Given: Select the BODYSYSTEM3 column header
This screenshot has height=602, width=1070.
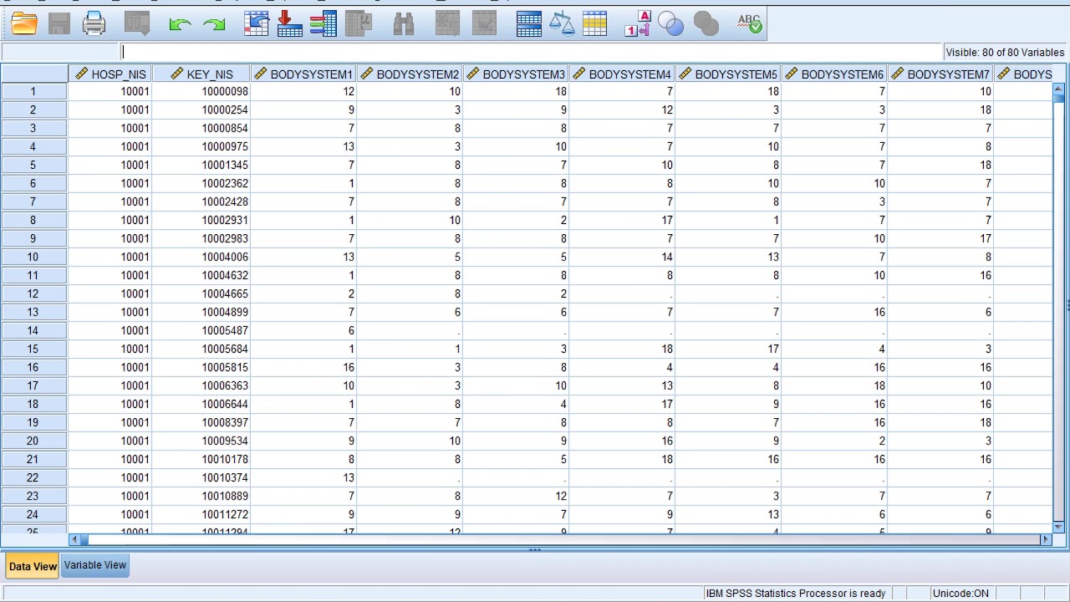Looking at the screenshot, I should coord(516,74).
